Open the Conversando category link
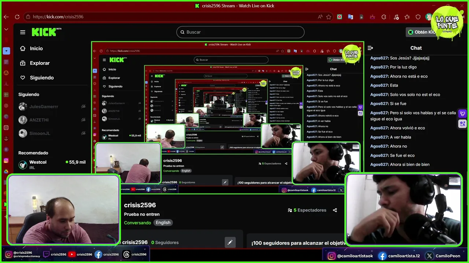469x263 pixels. click(137, 223)
